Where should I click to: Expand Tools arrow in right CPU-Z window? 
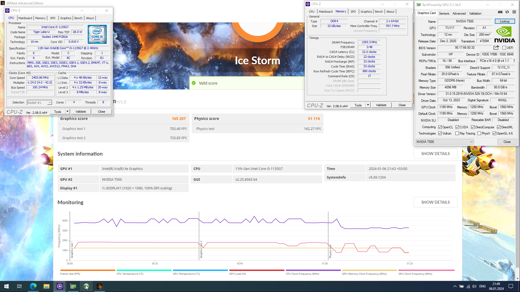pyautogui.click(x=368, y=105)
